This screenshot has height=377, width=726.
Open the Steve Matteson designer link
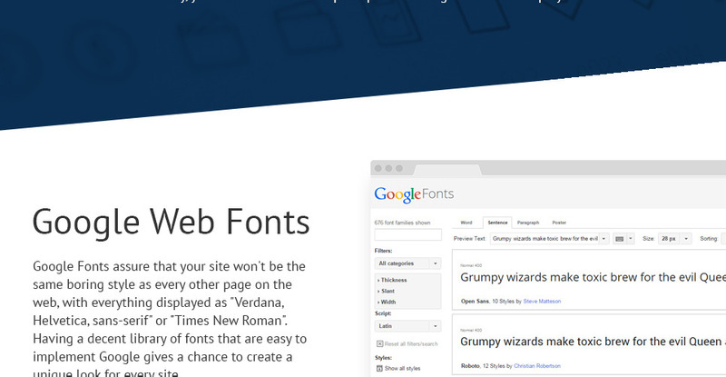tap(542, 302)
